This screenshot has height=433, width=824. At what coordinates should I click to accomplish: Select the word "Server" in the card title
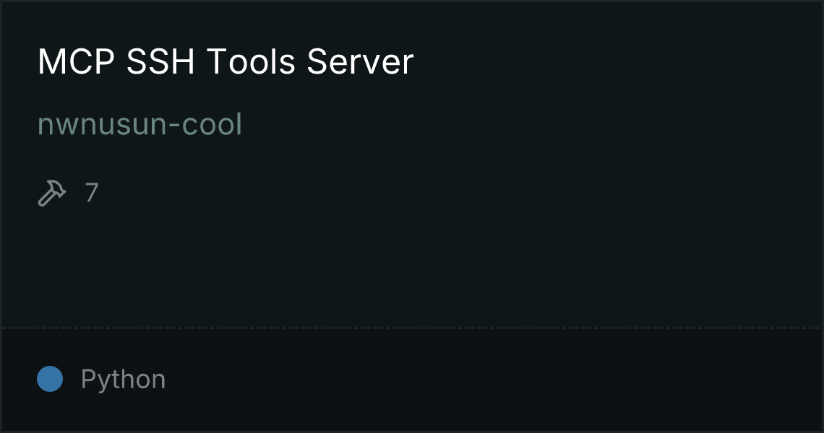[x=360, y=61]
